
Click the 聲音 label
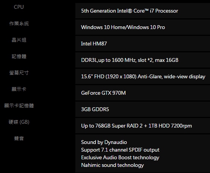click(19, 138)
